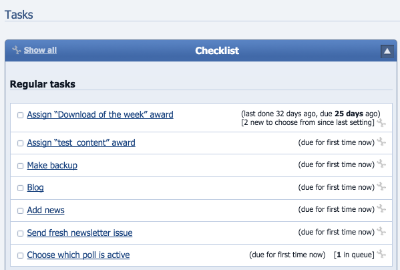The height and width of the screenshot is (270, 400).
Task: Mark the Blog task as done
Action: pos(21,188)
